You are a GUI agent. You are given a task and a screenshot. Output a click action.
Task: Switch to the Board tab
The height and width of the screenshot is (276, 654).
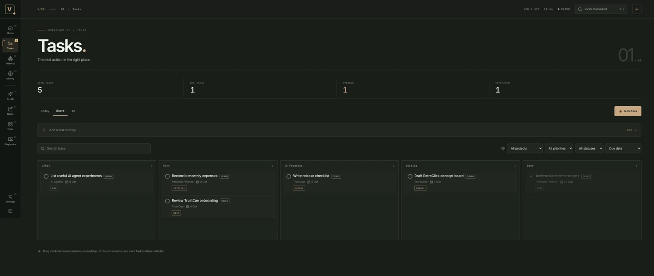pyautogui.click(x=60, y=111)
